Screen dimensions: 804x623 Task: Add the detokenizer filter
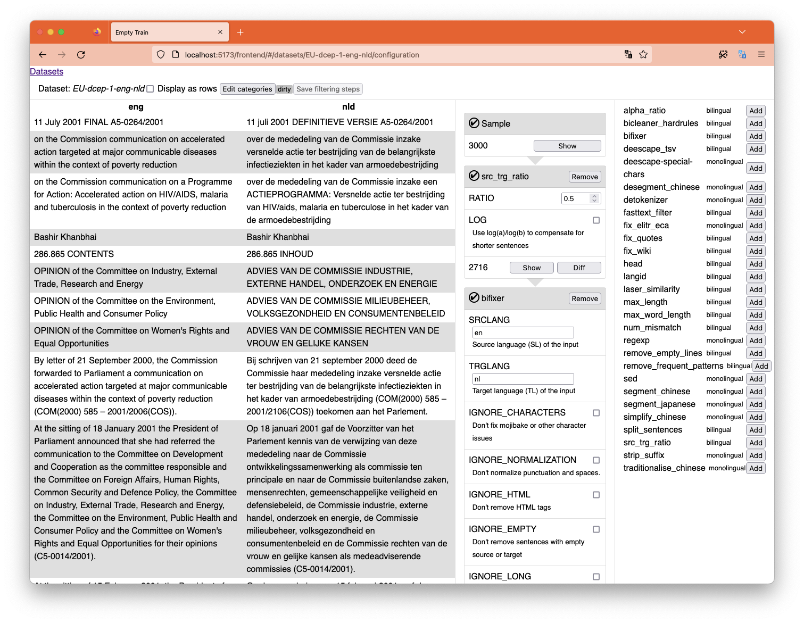tap(756, 200)
